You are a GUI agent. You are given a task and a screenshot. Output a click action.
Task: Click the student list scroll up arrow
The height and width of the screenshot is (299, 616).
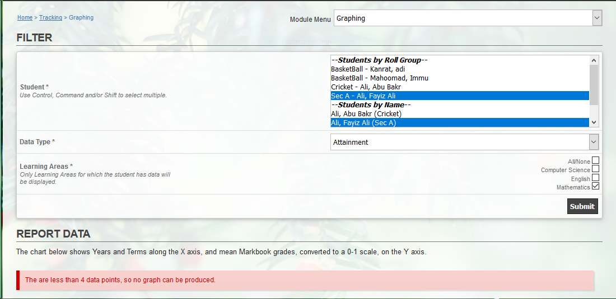click(594, 60)
